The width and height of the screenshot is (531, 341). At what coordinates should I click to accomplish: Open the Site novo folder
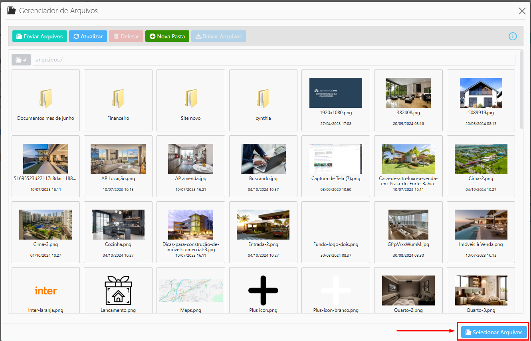pos(190,100)
